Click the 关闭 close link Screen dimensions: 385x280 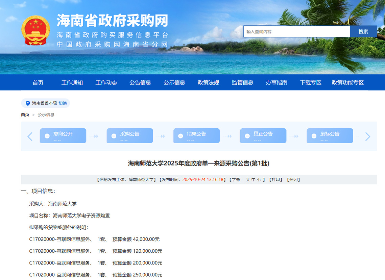pos(293,180)
